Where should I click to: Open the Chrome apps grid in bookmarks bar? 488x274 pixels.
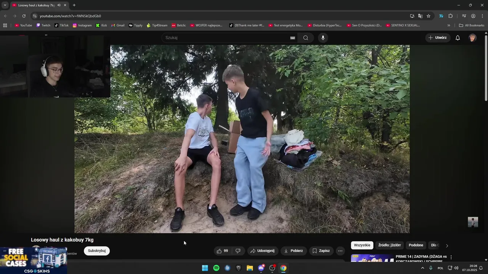click(5, 25)
